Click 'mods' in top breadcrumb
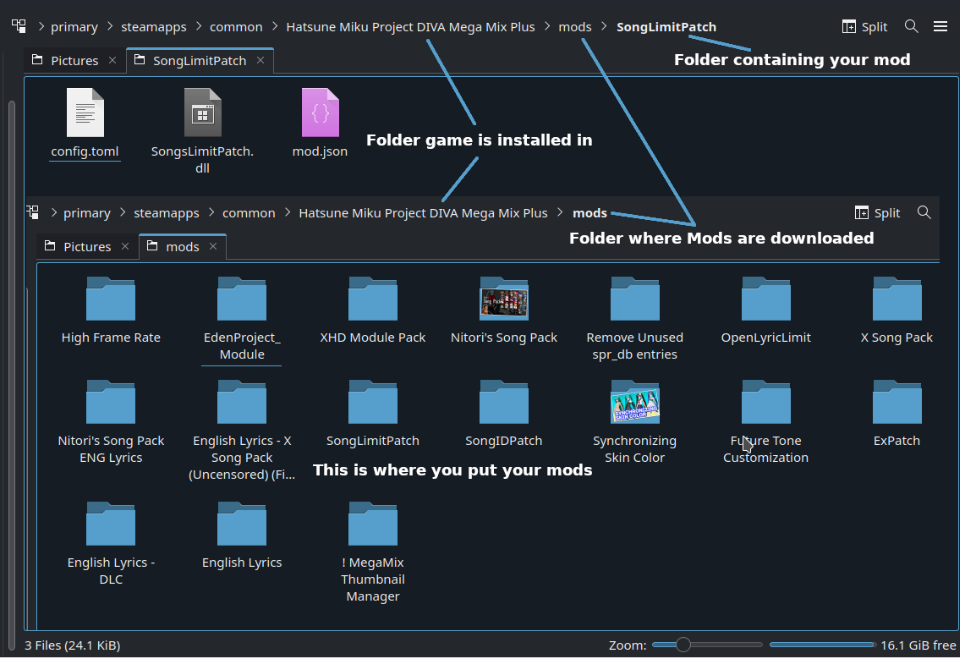976x670 pixels. 574,27
